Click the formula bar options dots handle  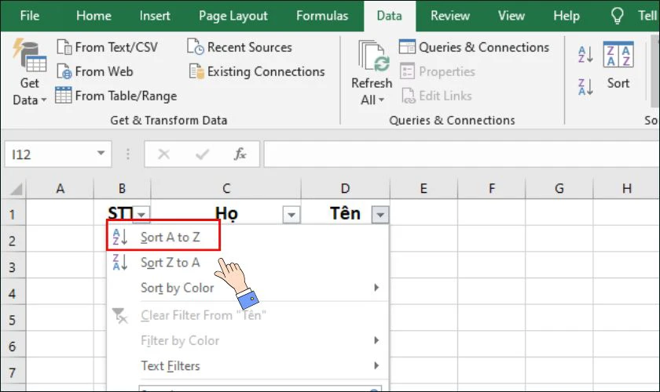128,154
